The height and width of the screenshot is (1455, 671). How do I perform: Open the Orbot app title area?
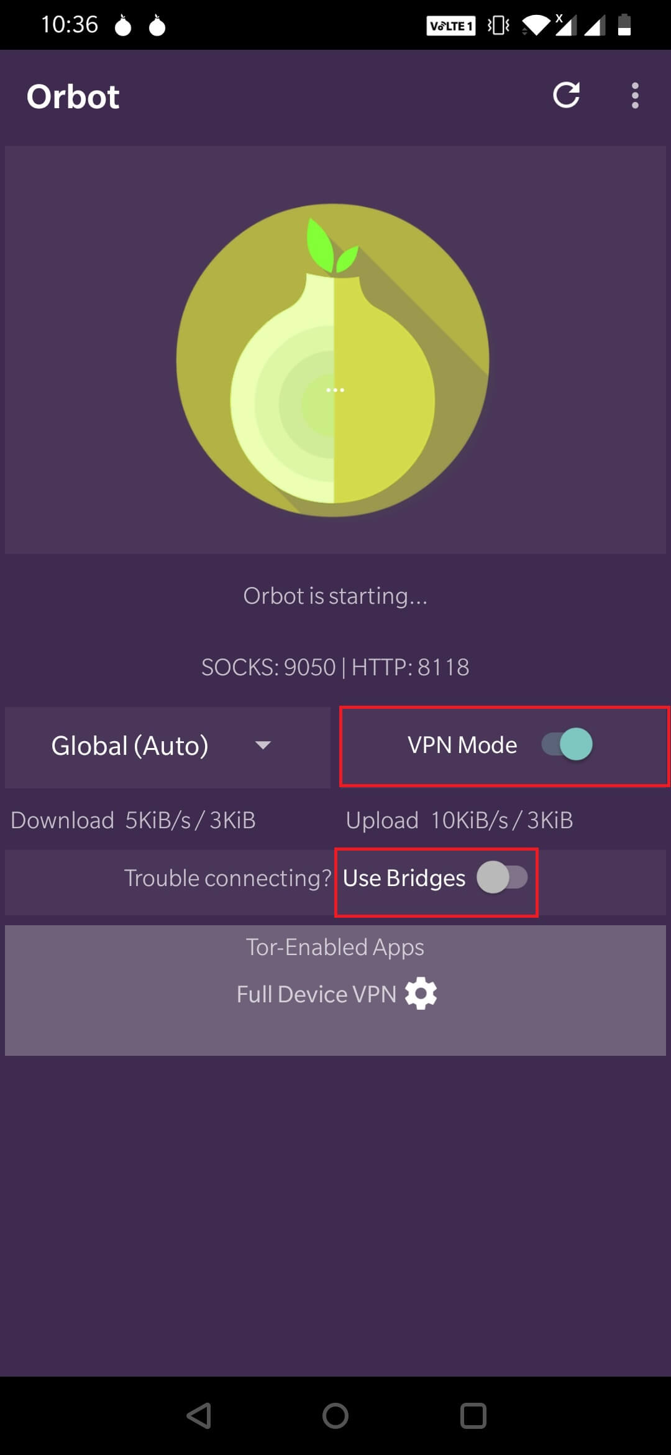(x=73, y=96)
